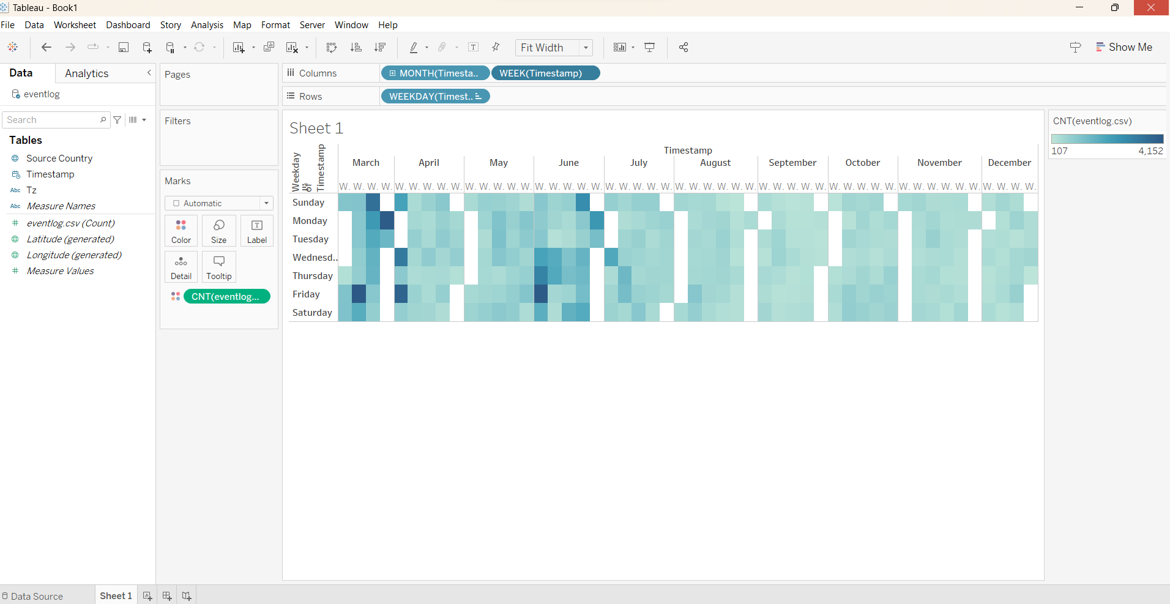The height and width of the screenshot is (604, 1170).
Task: Add a new data source
Action: coord(147,47)
